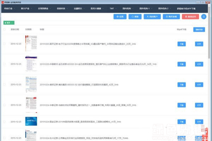Expand the 医药大健康 menu chevron
The height and width of the screenshot is (141, 212).
click(x=103, y=8)
